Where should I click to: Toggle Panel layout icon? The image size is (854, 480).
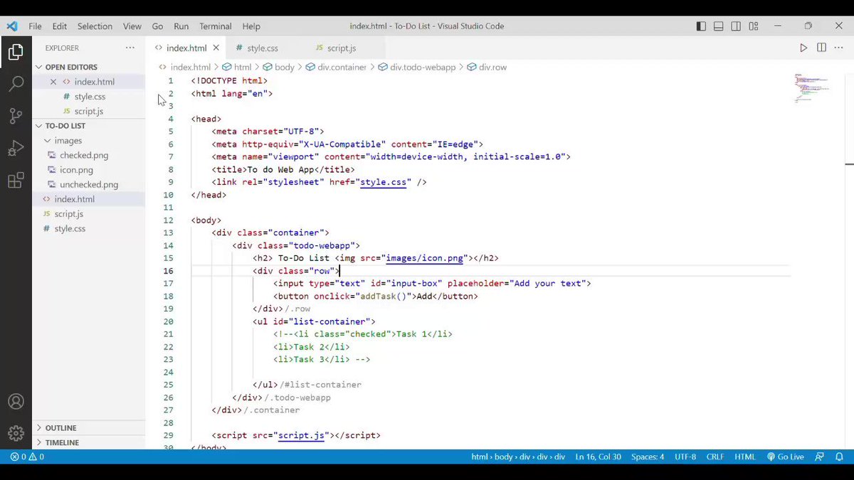[718, 26]
